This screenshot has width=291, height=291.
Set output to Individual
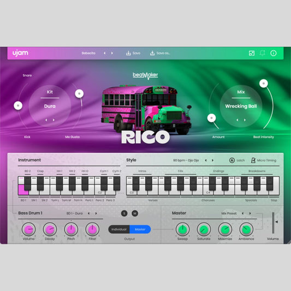click(119, 229)
